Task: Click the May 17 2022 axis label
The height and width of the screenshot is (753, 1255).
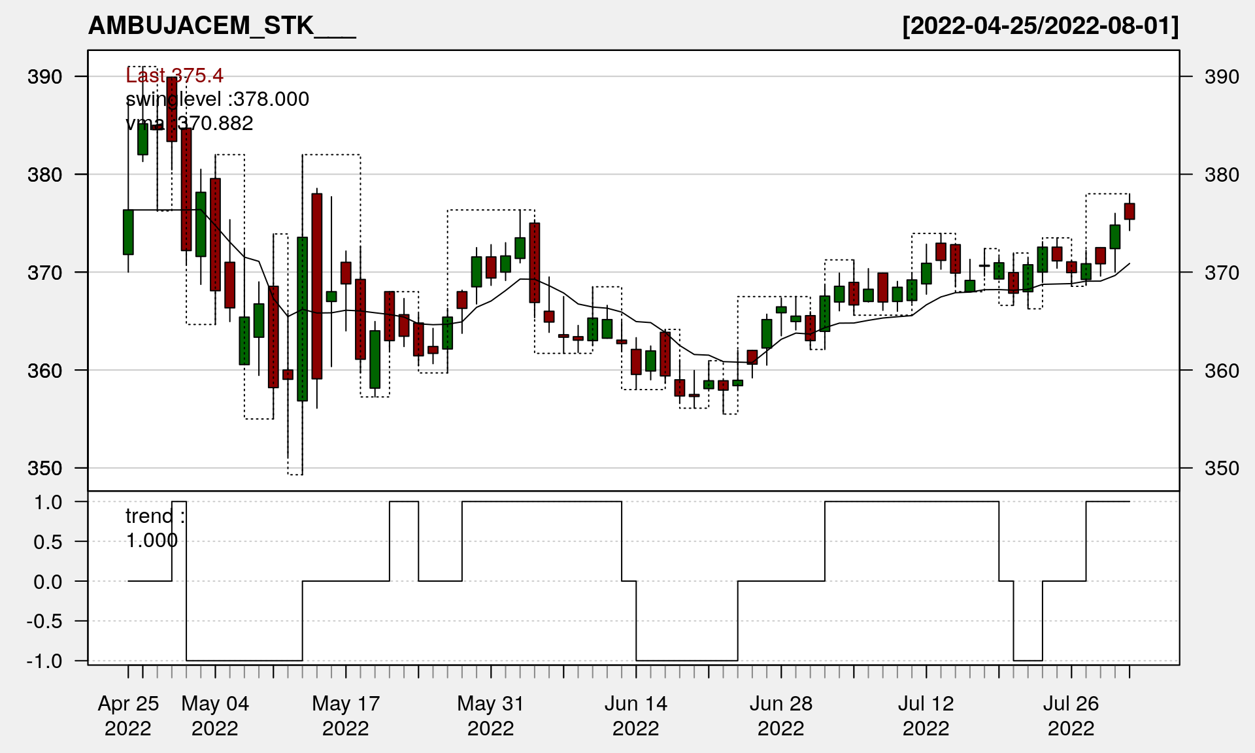Action: (x=346, y=715)
